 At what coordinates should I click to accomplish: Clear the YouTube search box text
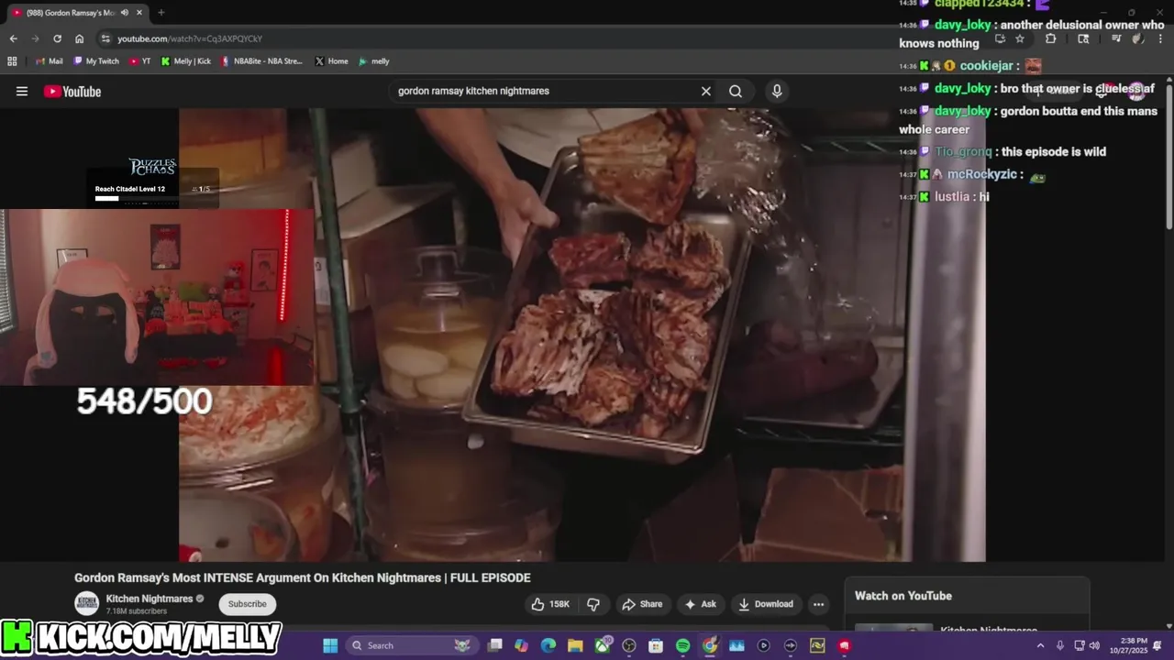(x=706, y=91)
